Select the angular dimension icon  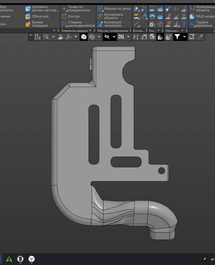[152, 16]
